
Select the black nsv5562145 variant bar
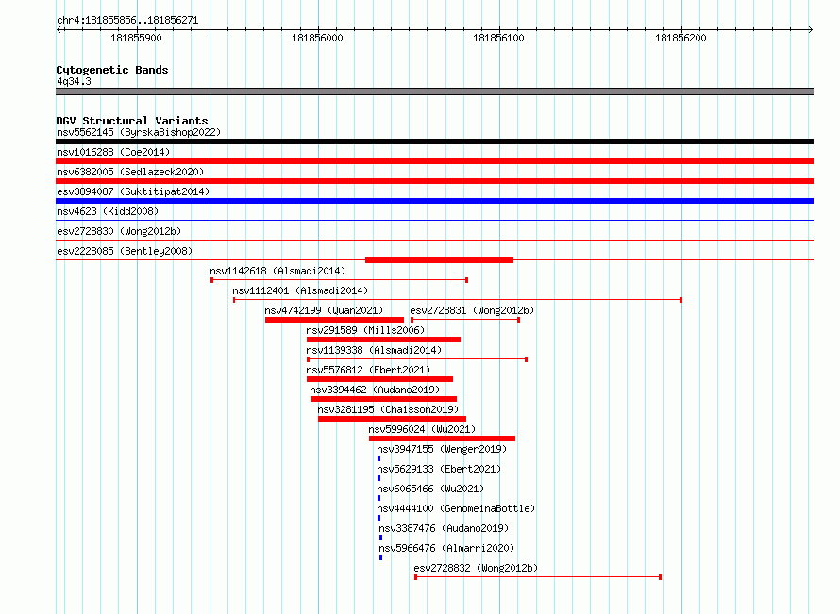coord(434,141)
